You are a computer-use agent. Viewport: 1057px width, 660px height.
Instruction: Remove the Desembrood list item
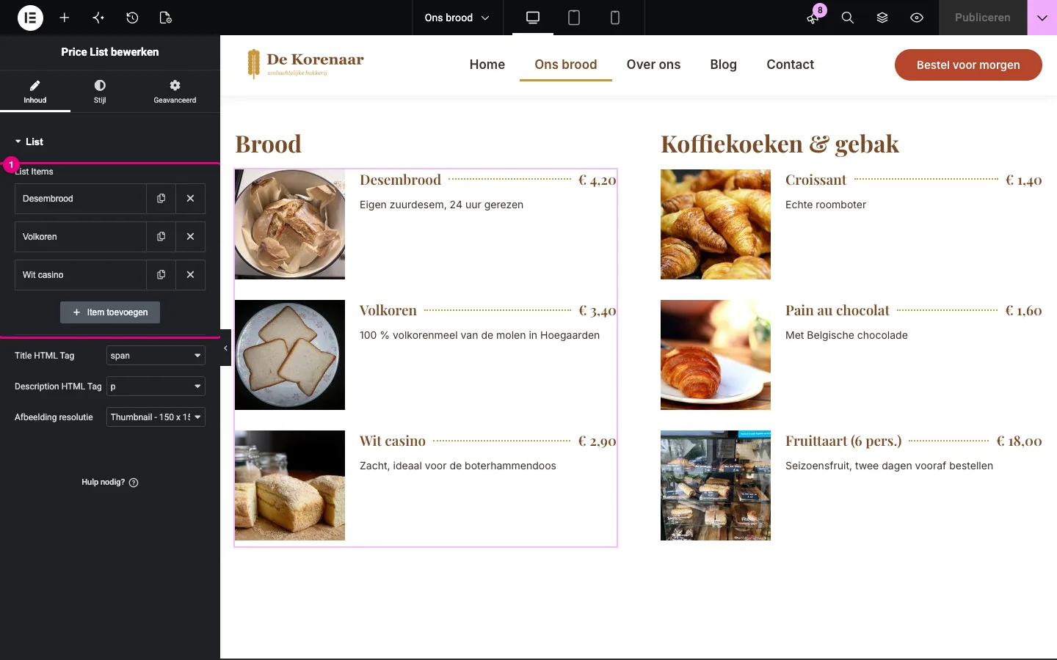coord(190,199)
